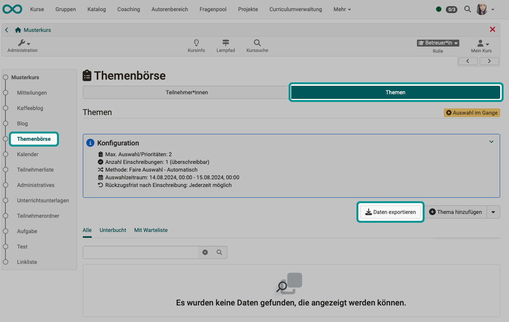This screenshot has width=509, height=322.
Task: Open the global search magnifier in top bar
Action: point(467,9)
